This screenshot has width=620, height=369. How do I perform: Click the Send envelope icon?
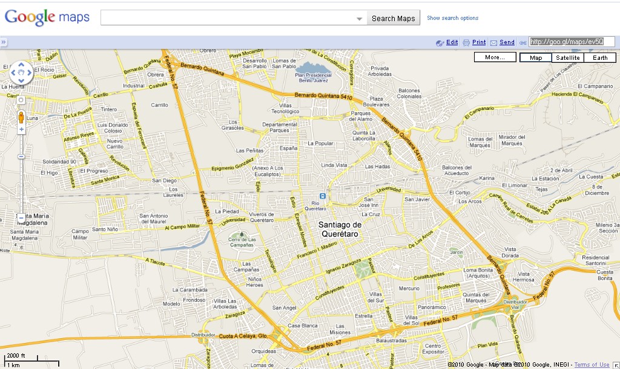[x=494, y=42]
